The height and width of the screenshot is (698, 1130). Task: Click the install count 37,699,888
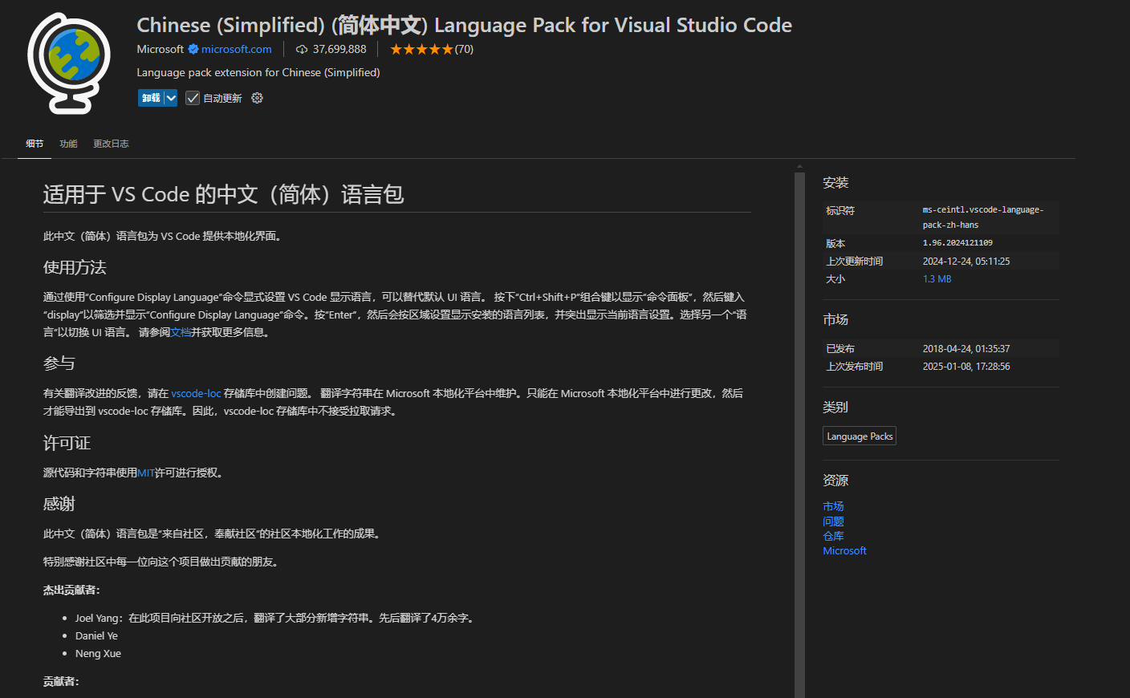coord(339,49)
